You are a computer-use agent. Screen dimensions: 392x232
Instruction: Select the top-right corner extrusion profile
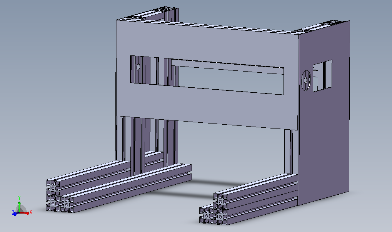click(x=327, y=24)
